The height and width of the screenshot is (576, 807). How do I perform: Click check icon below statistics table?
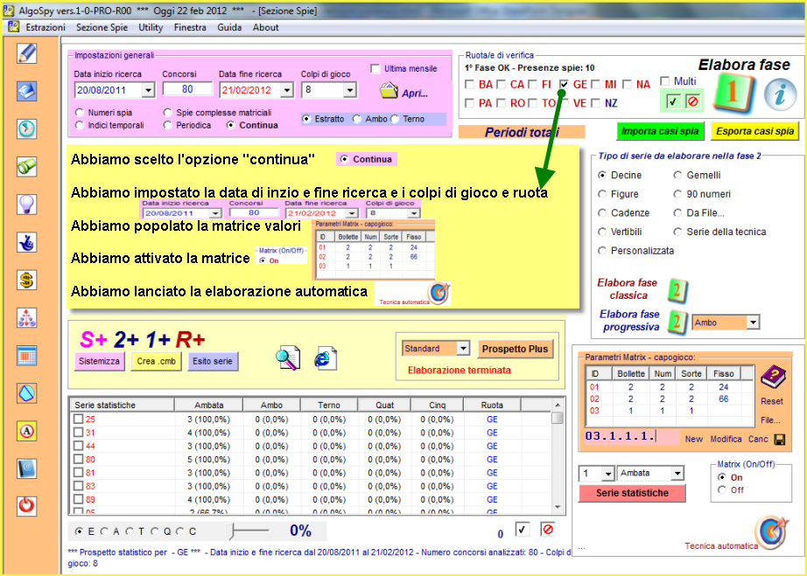click(522, 530)
